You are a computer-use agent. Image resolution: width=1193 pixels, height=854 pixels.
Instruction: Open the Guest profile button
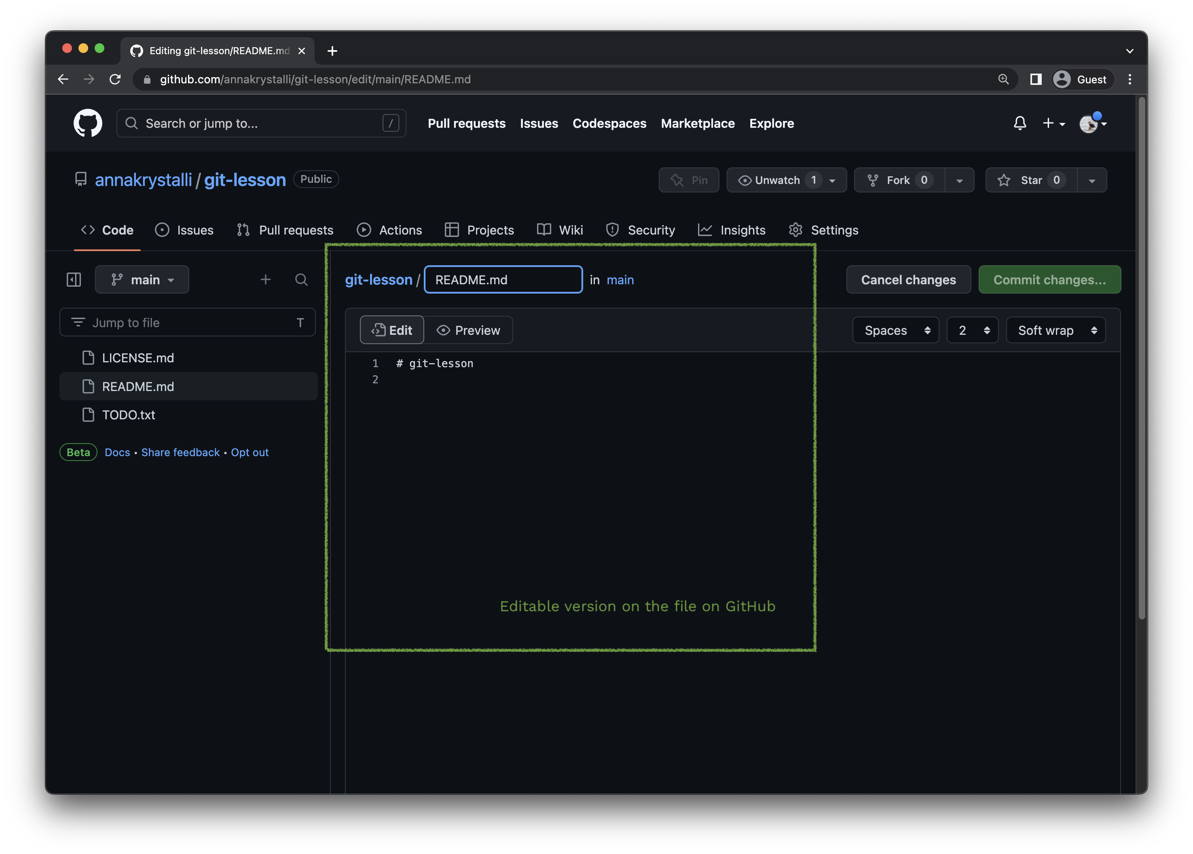click(x=1082, y=79)
